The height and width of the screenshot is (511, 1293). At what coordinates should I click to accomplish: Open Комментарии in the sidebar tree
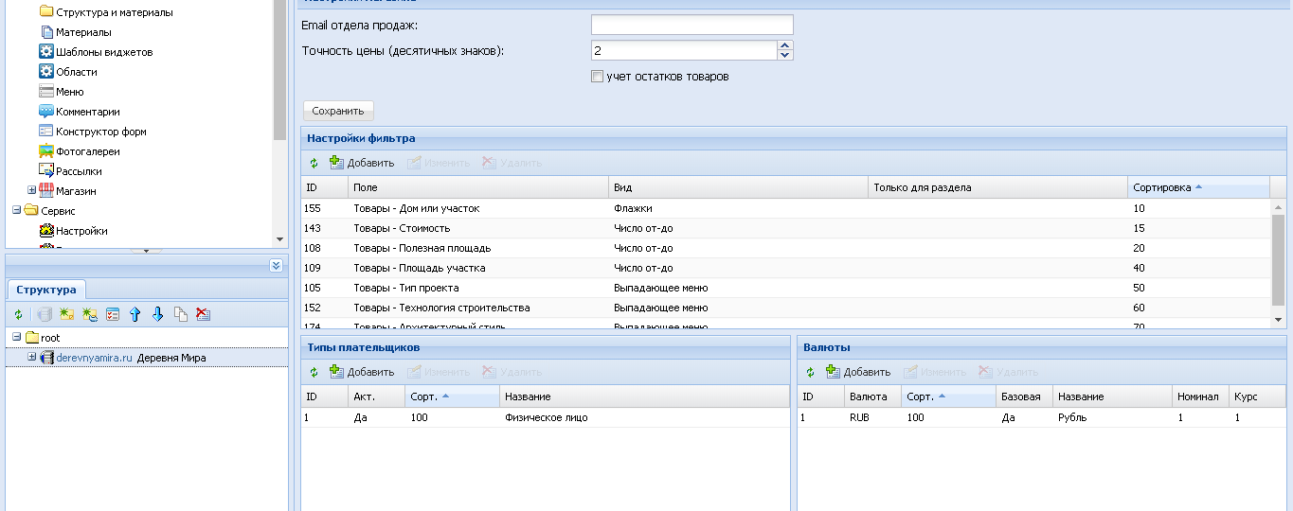tap(87, 112)
